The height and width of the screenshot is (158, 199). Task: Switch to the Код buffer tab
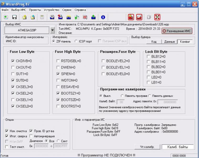click(154, 42)
